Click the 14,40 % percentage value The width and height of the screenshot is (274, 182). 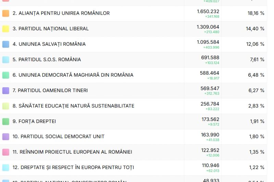coord(255,29)
